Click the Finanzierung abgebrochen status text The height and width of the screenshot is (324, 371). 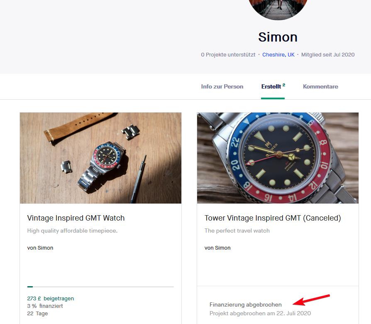coord(246,304)
